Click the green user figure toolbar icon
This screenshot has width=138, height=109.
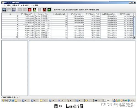point(35,10)
